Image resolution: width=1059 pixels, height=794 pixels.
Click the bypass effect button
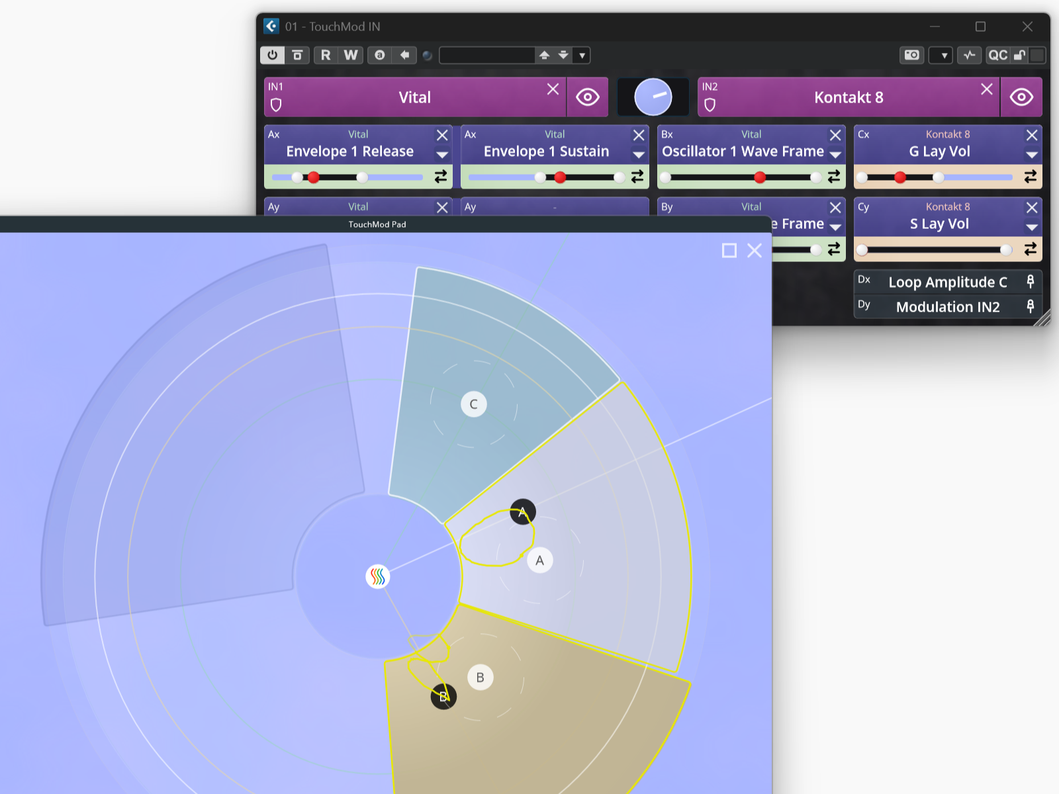click(298, 55)
